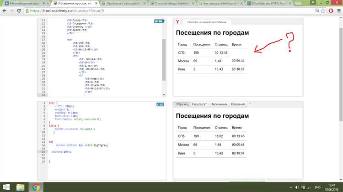Open File Explorer from the taskbar
The image size is (343, 192).
coord(21,187)
